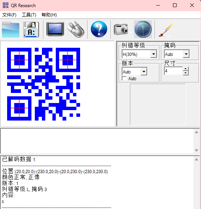Expand the 纠错等级 H(30%) dropdown
The image size is (201, 209).
(153, 54)
